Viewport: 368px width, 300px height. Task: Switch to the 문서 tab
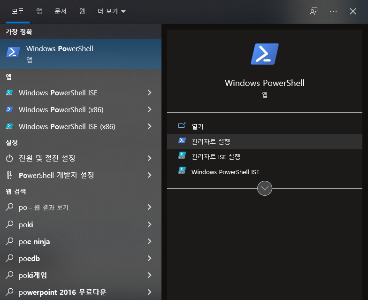61,11
